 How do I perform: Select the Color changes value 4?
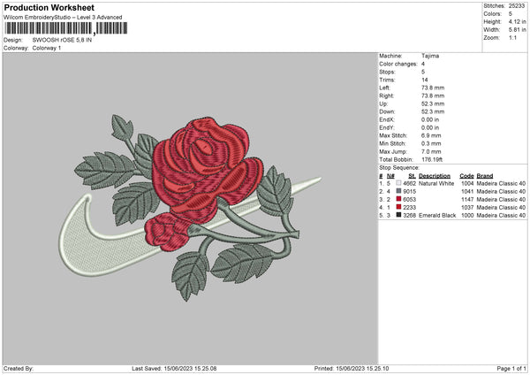[423, 64]
